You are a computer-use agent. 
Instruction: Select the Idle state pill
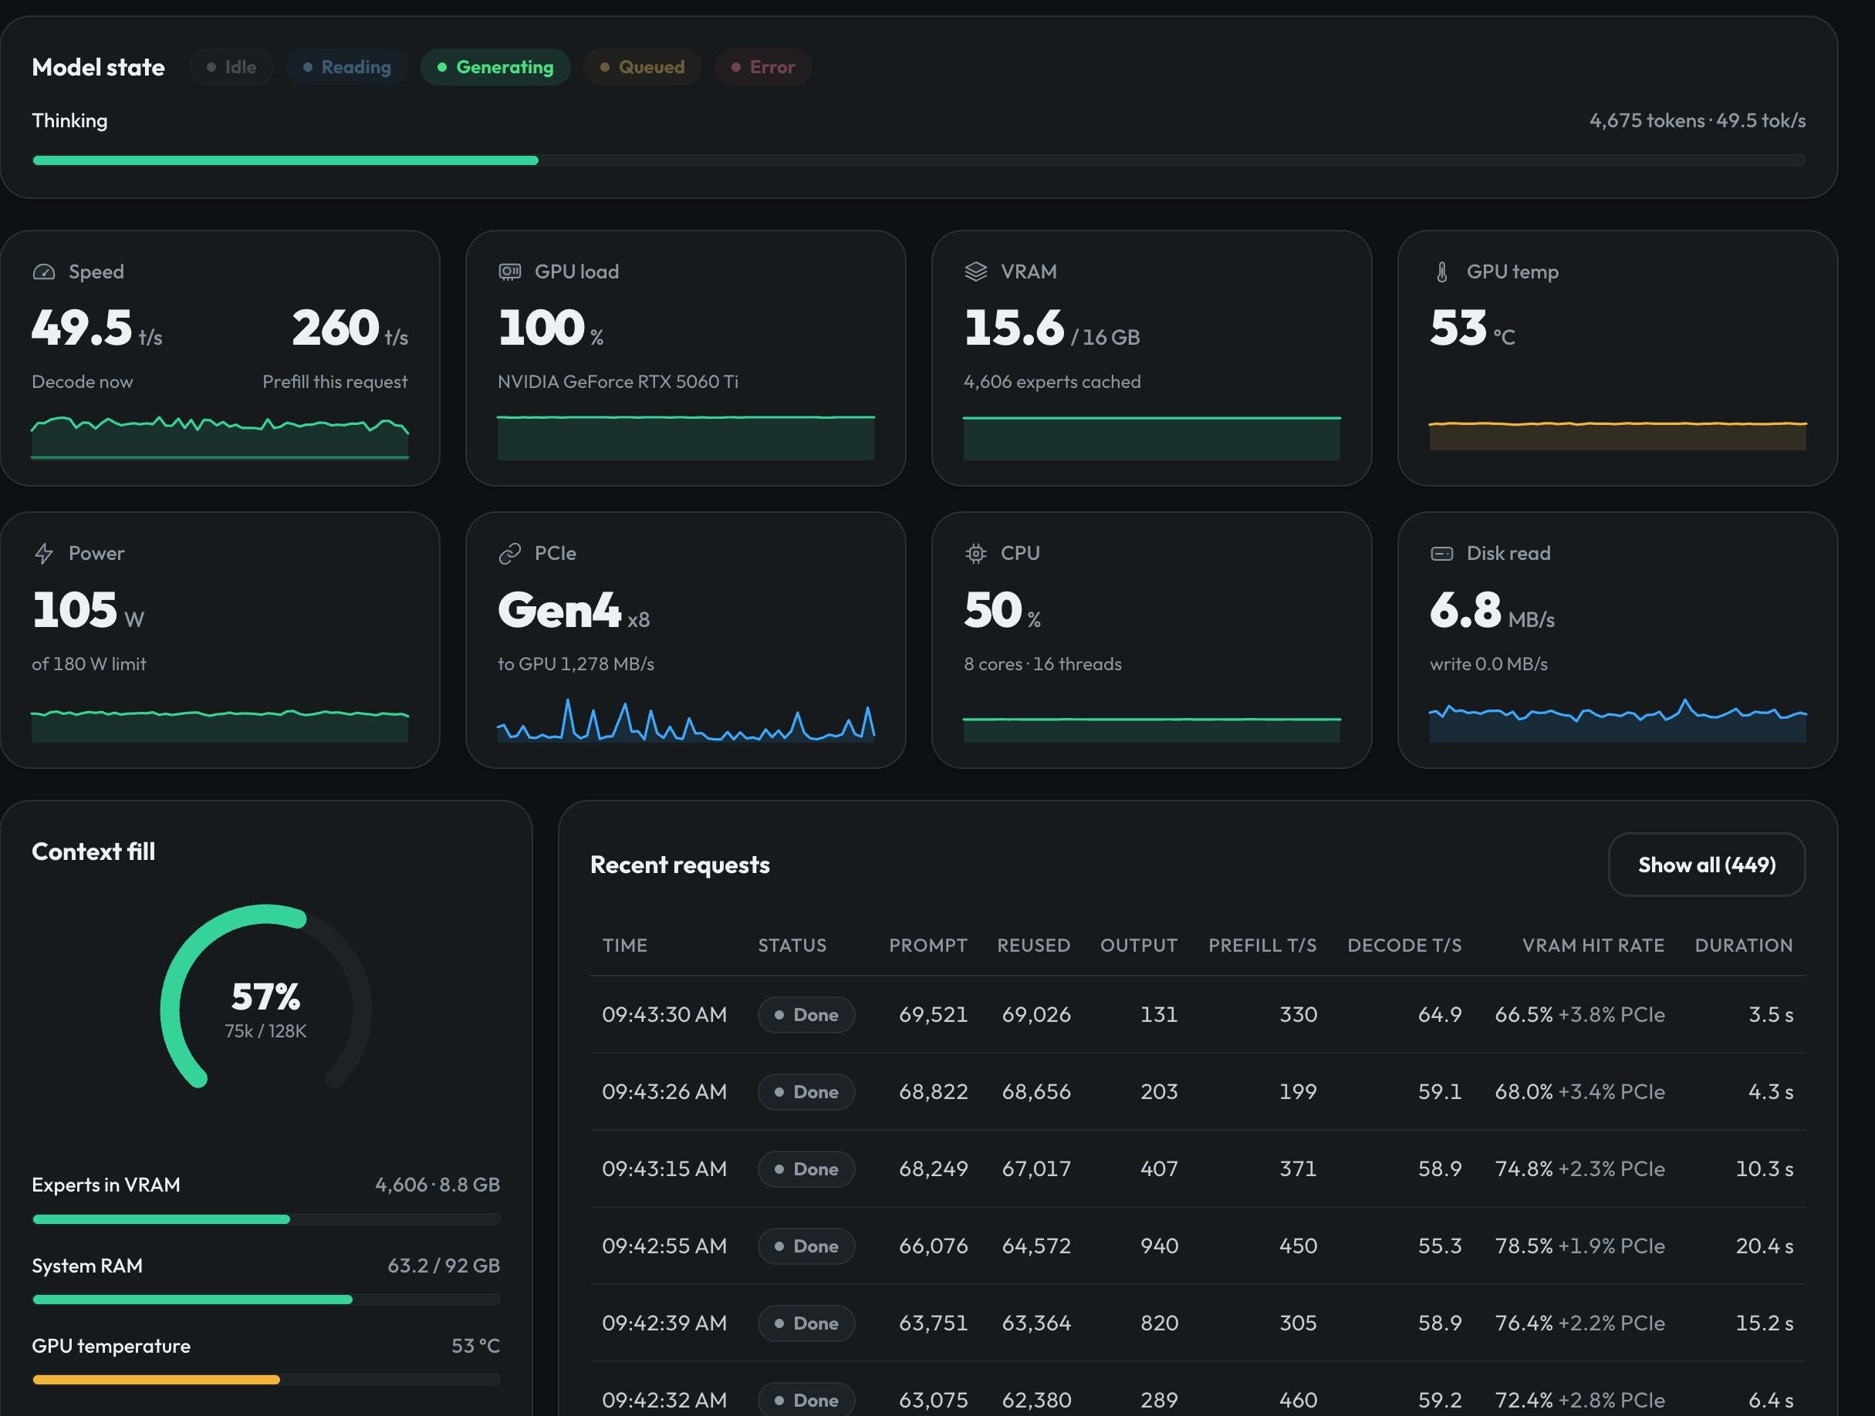(231, 67)
